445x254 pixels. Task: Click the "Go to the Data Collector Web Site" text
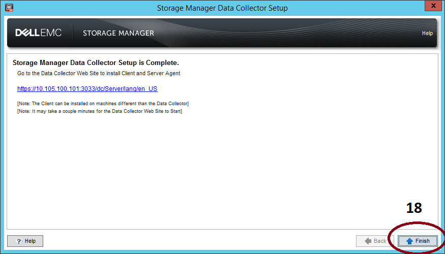[x=99, y=73]
